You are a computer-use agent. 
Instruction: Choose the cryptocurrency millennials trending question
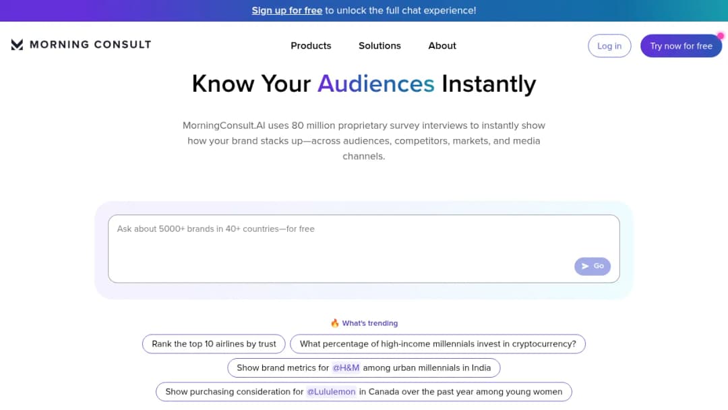(x=438, y=344)
